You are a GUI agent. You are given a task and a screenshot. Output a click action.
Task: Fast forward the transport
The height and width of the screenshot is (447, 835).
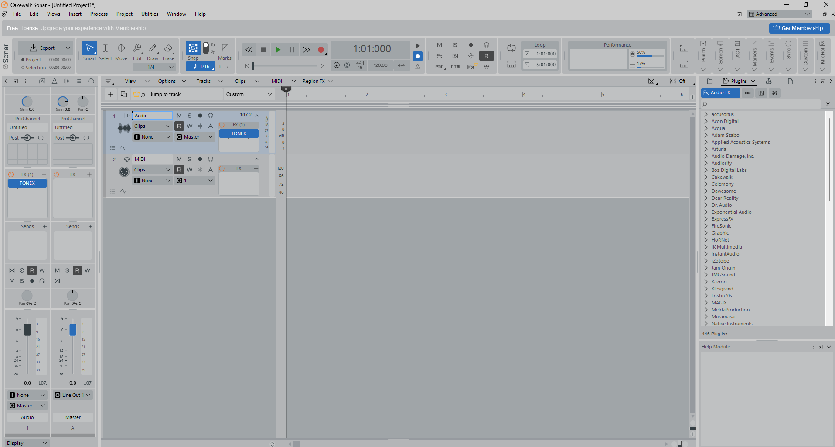click(307, 50)
